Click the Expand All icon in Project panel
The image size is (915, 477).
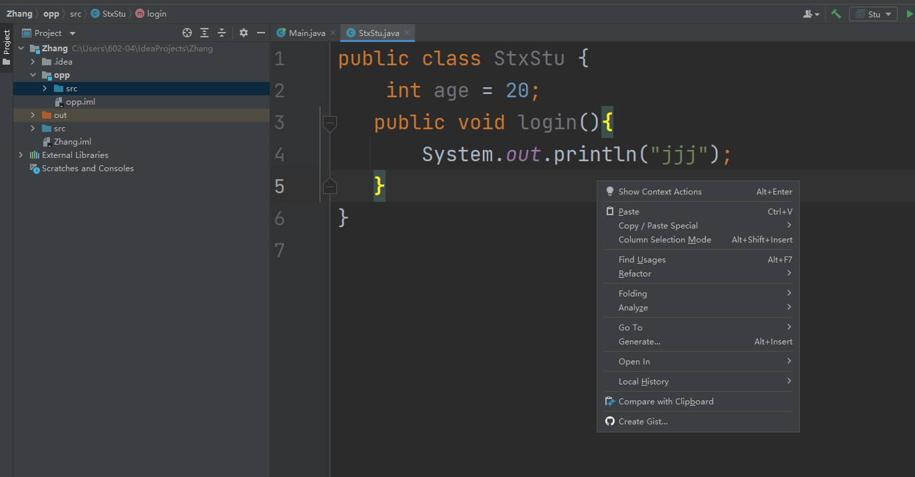(x=204, y=33)
